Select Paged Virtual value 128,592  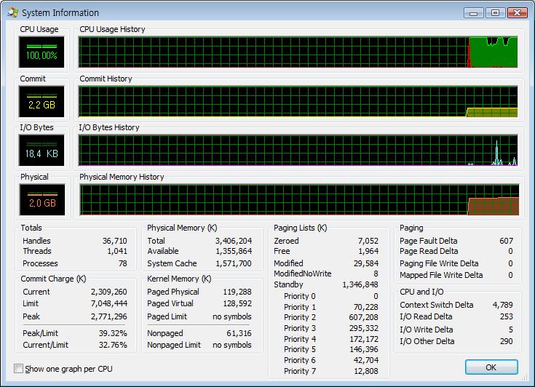click(237, 303)
